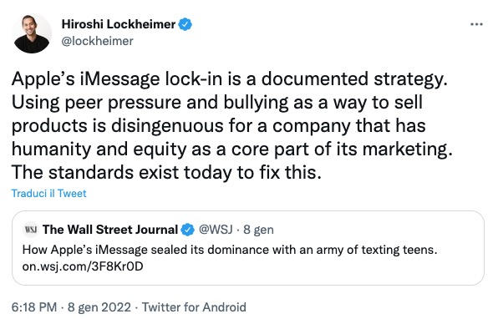Click the main tweet text body
Viewport: 498px width, 319px height.
point(231,126)
